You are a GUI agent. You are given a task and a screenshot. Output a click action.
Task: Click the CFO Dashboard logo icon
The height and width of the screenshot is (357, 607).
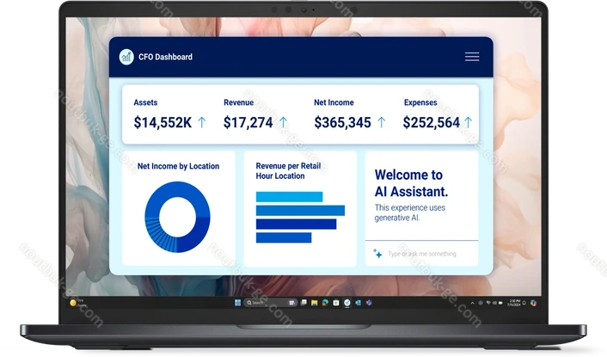pos(126,57)
